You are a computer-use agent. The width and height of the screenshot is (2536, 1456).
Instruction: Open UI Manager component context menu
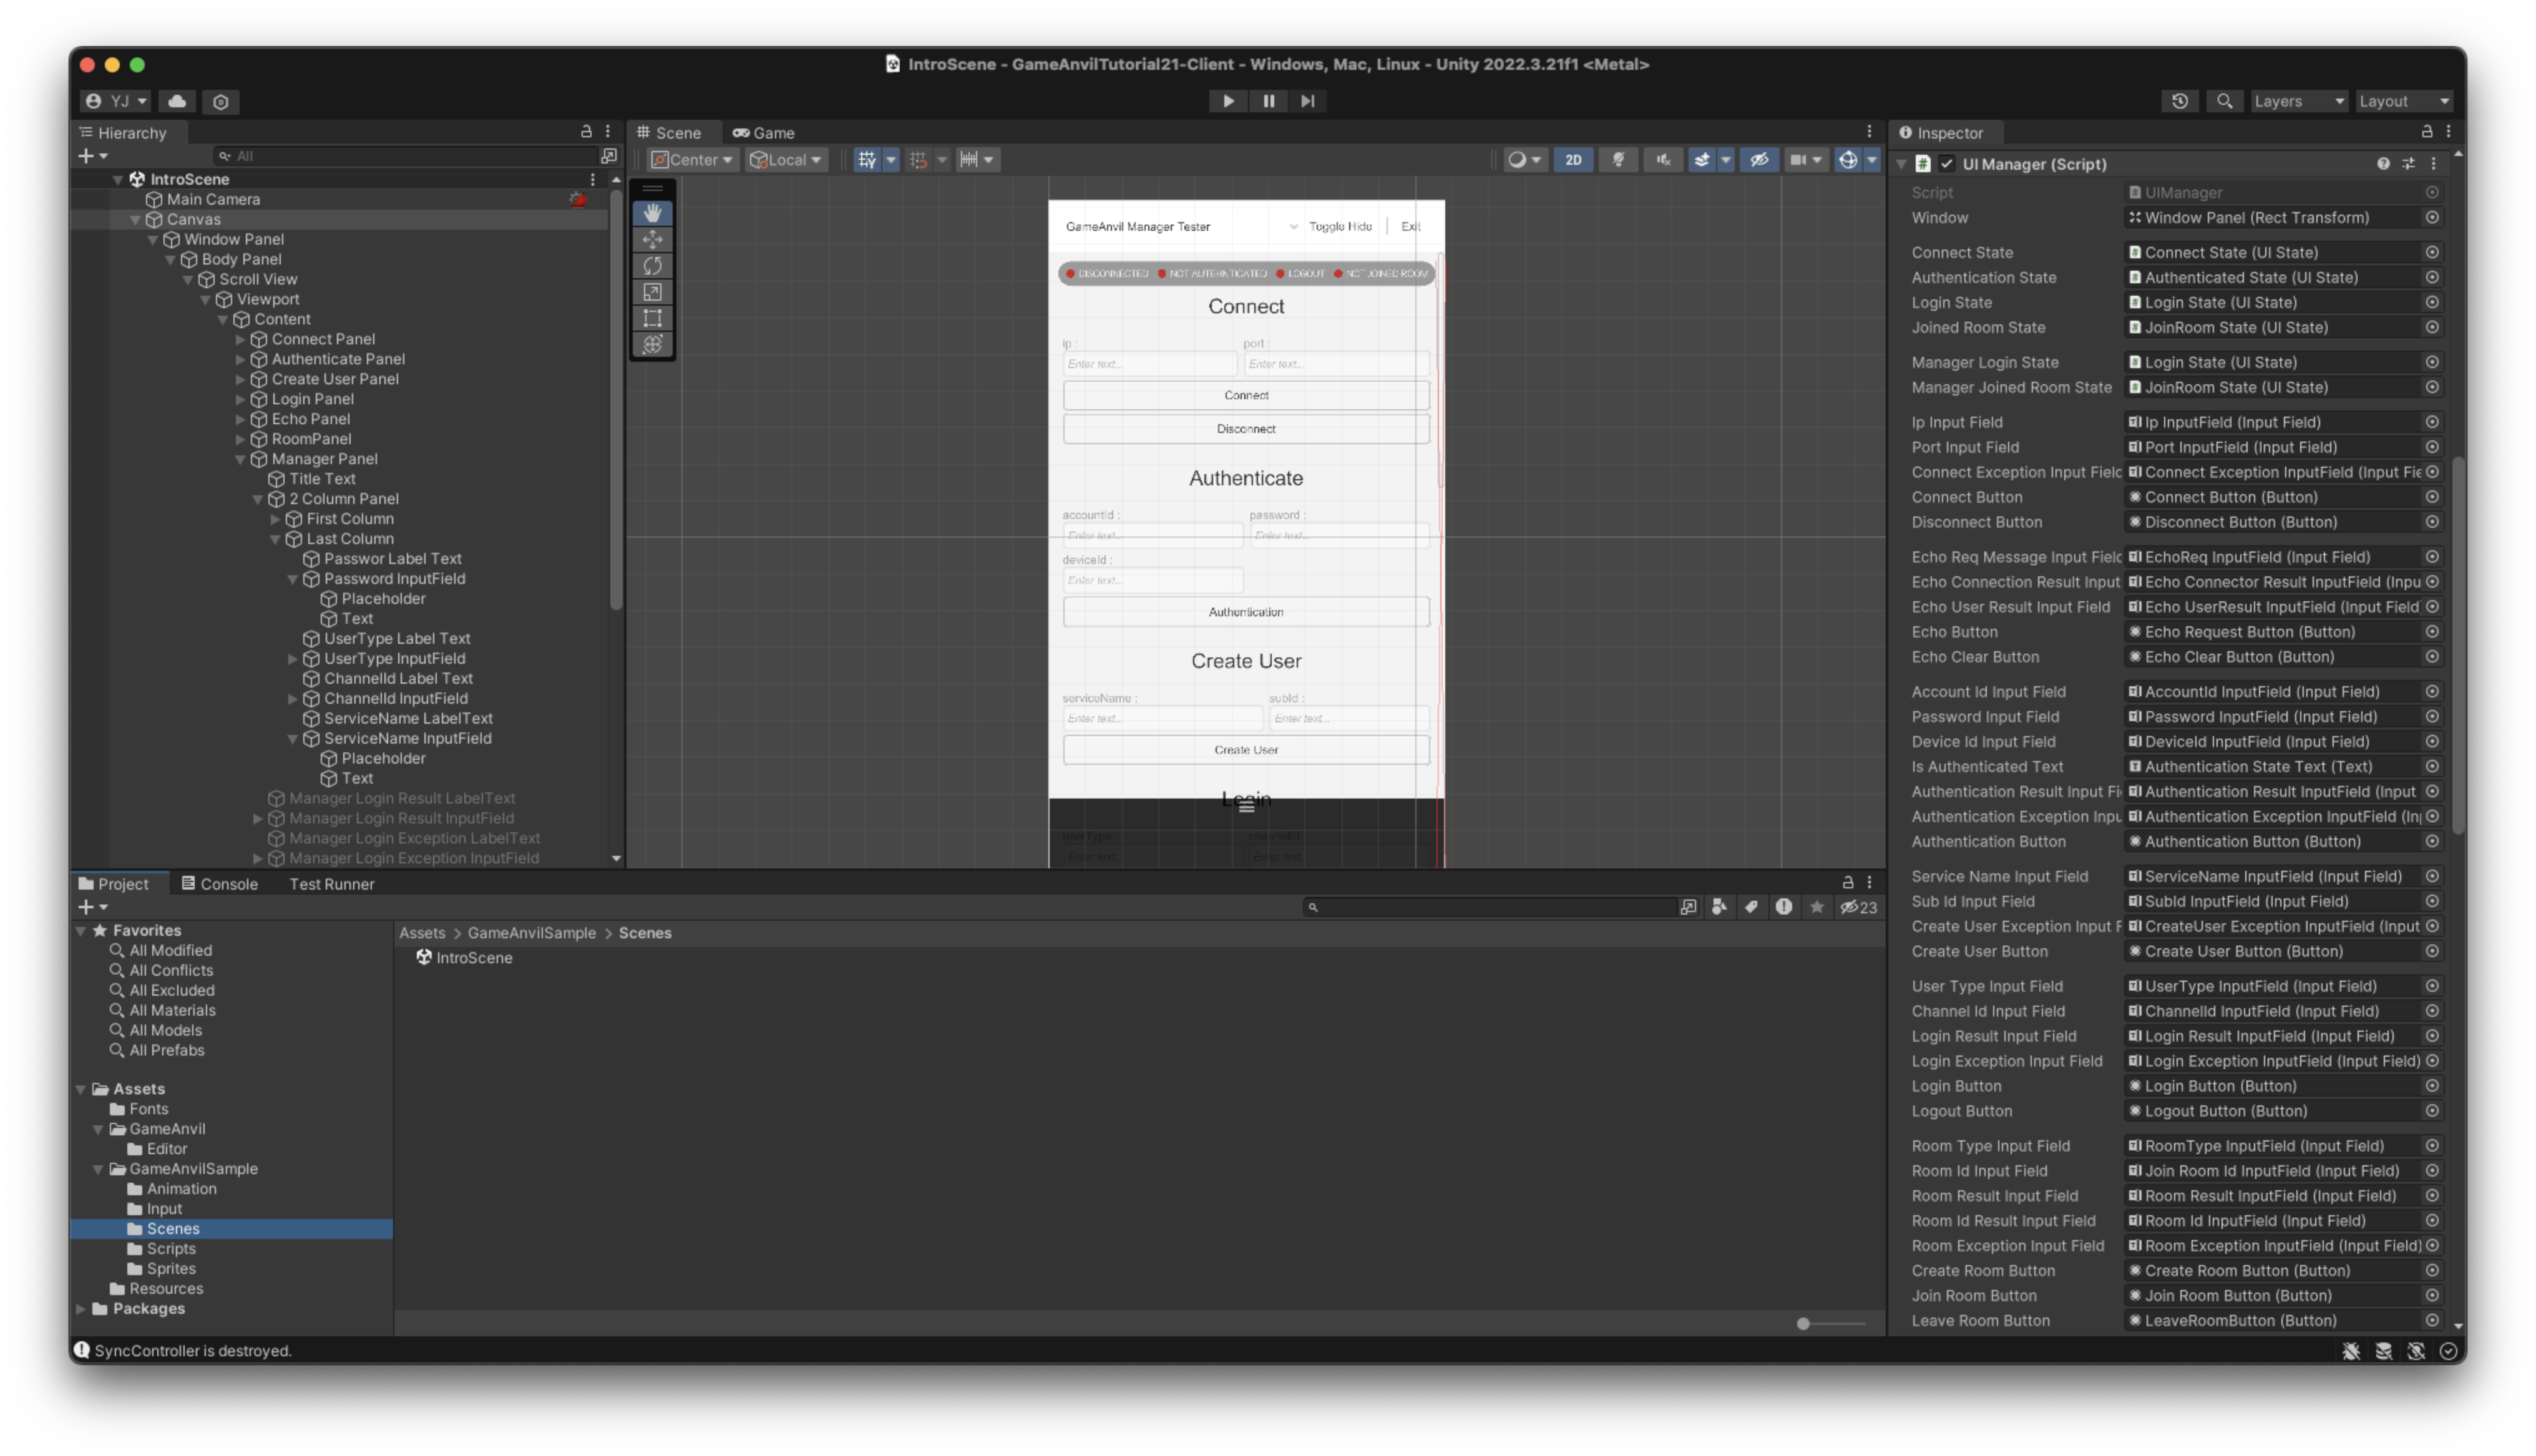2433,164
